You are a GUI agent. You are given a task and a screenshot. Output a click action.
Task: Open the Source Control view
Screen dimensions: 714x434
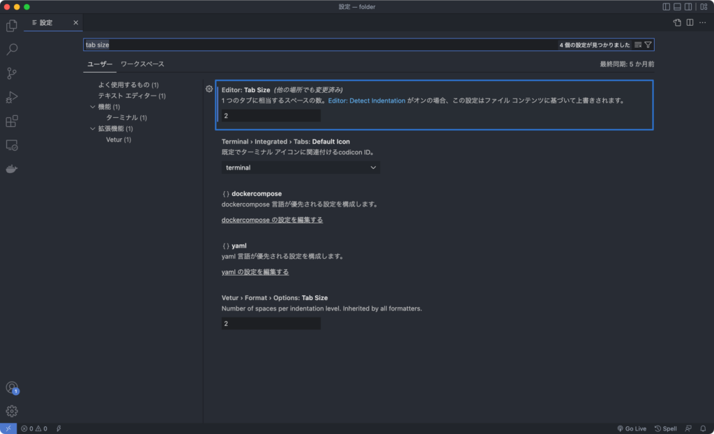pyautogui.click(x=11, y=73)
